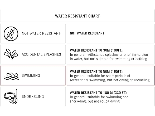
Task: Click the SWIMMING label
Action: tap(31, 75)
